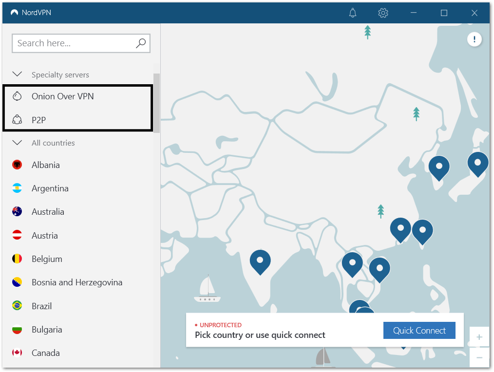494x372 pixels.
Task: Collapse the Specialty servers section
Action: [x=17, y=74]
